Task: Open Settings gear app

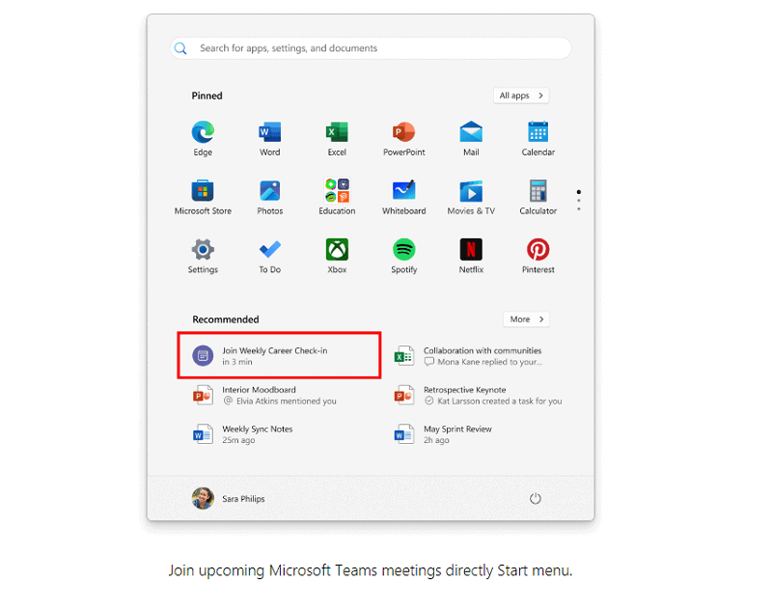Action: point(203,256)
